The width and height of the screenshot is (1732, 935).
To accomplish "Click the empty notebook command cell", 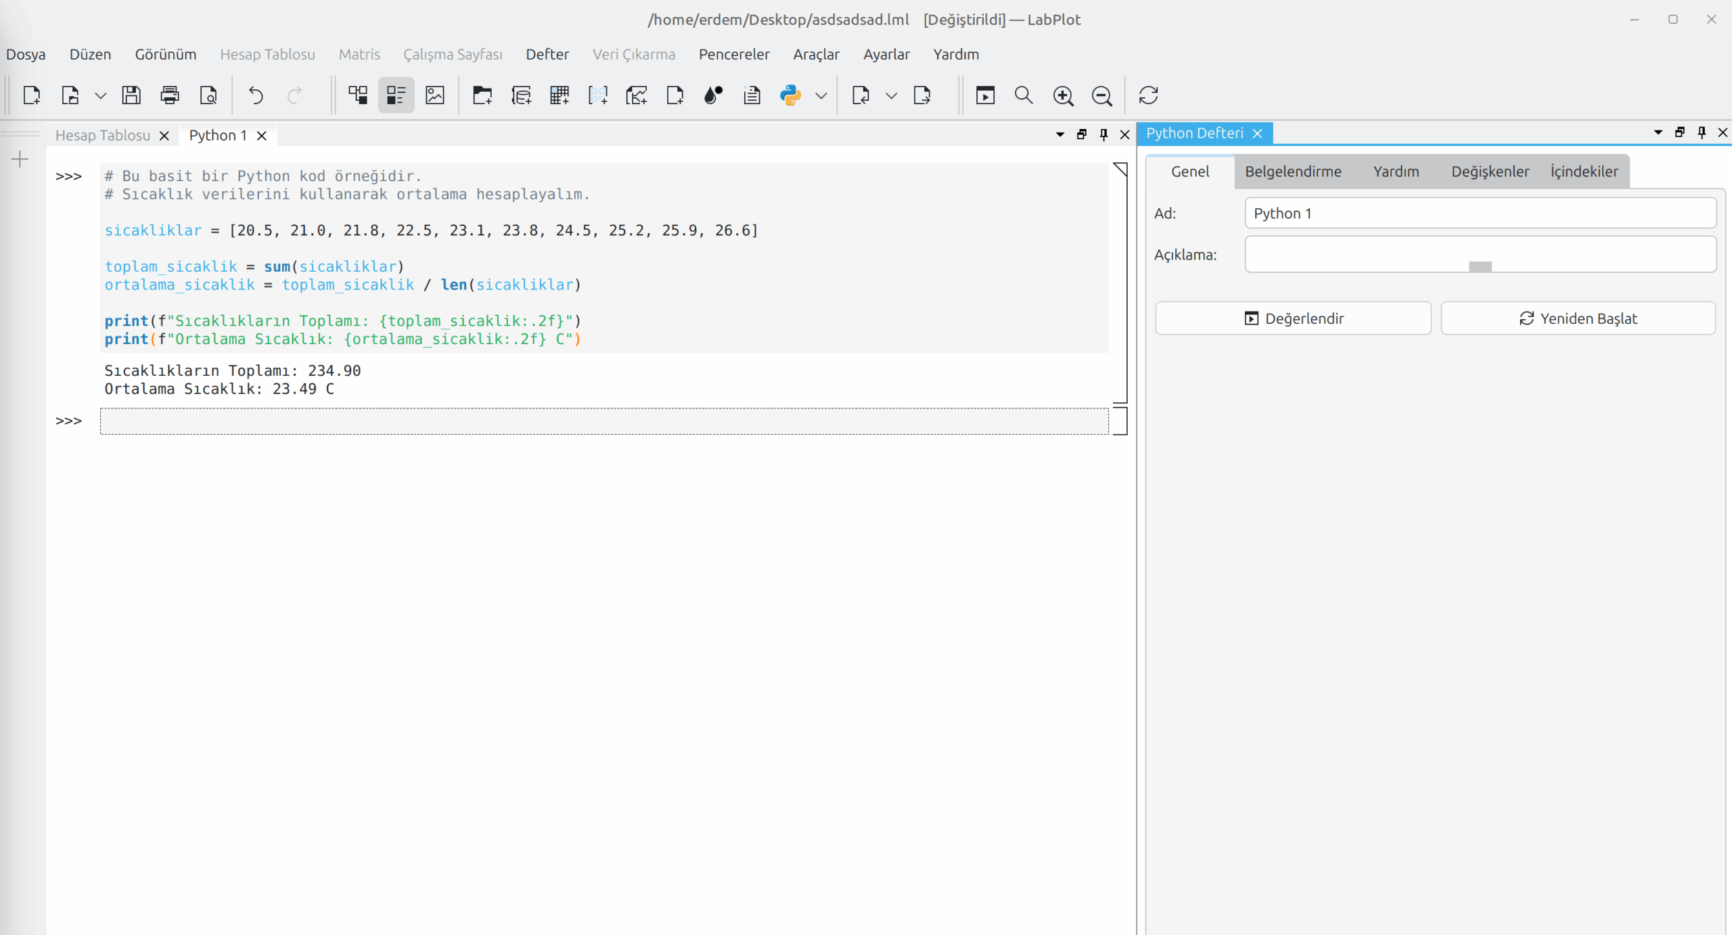I will pos(604,421).
